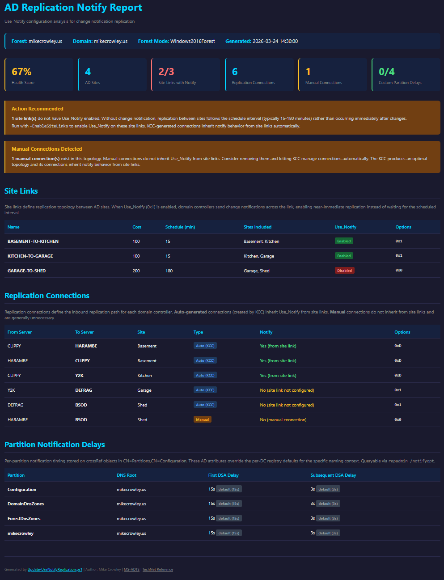Screen dimensions: 444x580
Task: Click the TechNet Reference footer link
Action: (x=157, y=569)
